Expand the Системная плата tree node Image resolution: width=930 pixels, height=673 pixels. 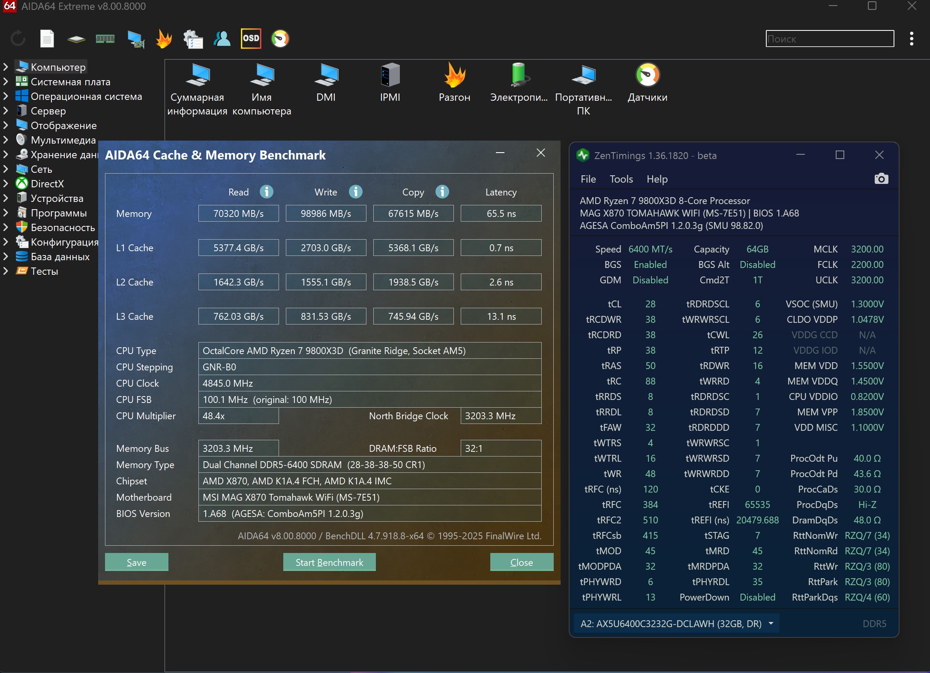[6, 81]
